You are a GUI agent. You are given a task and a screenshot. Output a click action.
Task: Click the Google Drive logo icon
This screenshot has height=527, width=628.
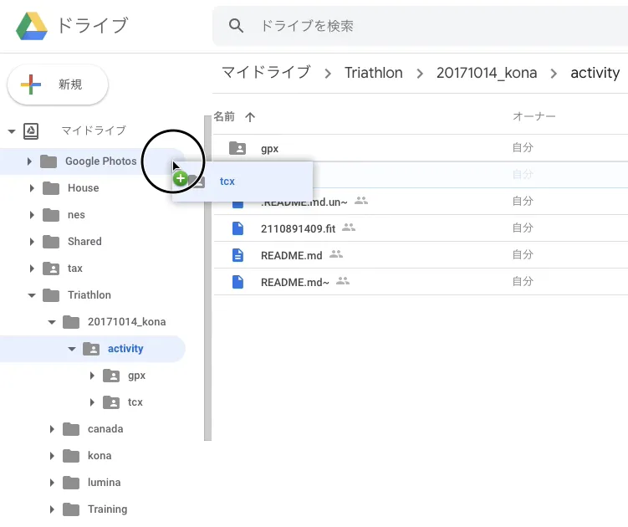(32, 26)
